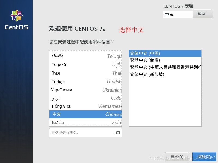
Task: Click the 退出(Q) quit button
Action: (x=177, y=157)
